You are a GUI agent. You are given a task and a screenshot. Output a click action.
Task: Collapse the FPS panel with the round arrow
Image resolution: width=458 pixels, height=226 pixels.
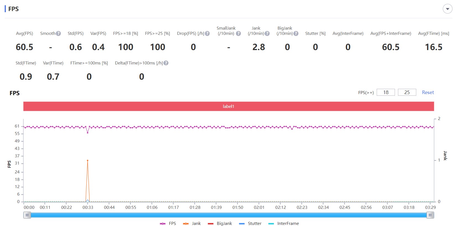[447, 9]
